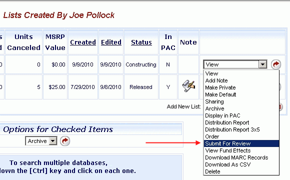Screen dimensions: 290x180
Task: Choose Make Default option
Action: [241, 94]
